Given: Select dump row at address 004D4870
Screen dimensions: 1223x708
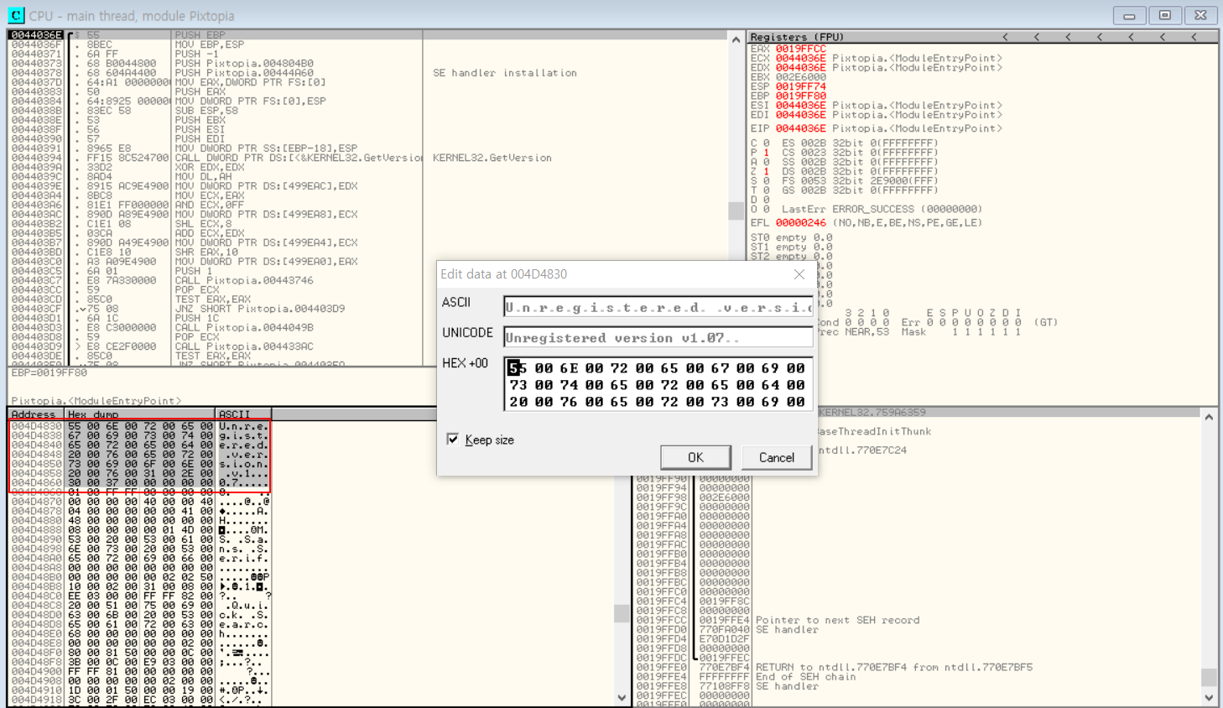Looking at the screenshot, I should [x=139, y=502].
